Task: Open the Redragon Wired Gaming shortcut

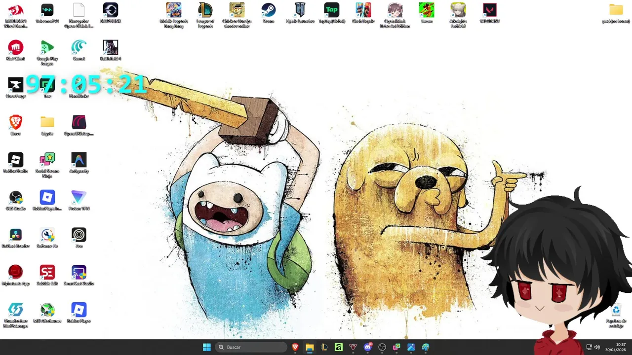Action: (15, 16)
